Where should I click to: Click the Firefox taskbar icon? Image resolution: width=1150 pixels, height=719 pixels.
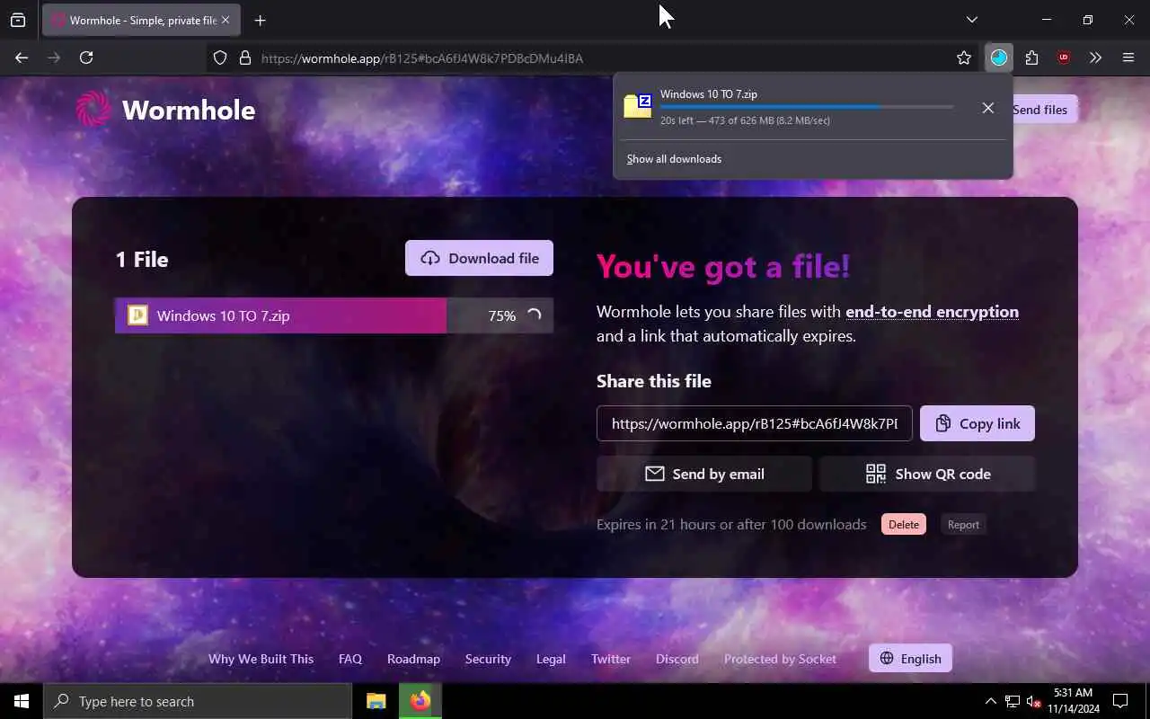(x=420, y=701)
